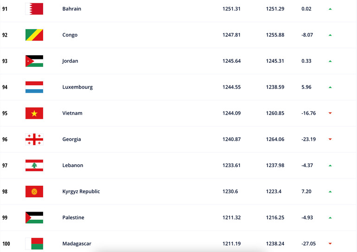
Task: Click the Kyrgyz Republic flag icon
Action: point(34,191)
